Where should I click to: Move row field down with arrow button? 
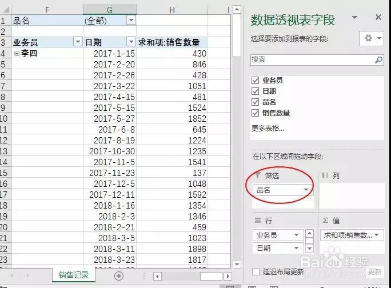click(309, 249)
